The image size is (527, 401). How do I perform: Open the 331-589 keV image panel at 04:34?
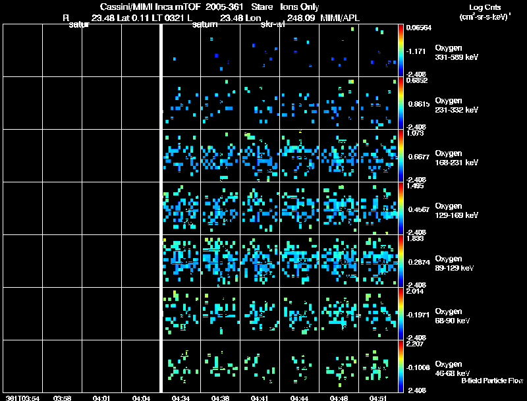point(182,51)
